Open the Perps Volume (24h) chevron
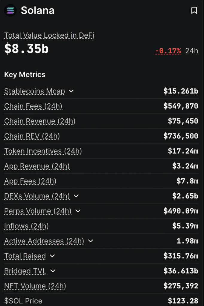 [x=78, y=211]
